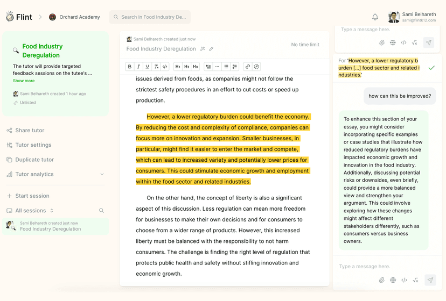Attach a file in the upper message box
446x301 pixels.
coord(382,42)
